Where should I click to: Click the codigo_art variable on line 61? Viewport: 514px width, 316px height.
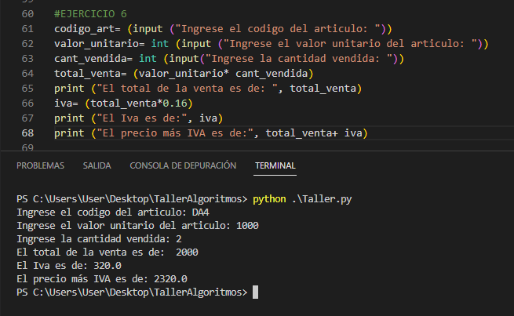pyautogui.click(x=84, y=29)
